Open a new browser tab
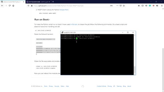The height and width of the screenshot is (92, 164). (53, 2)
